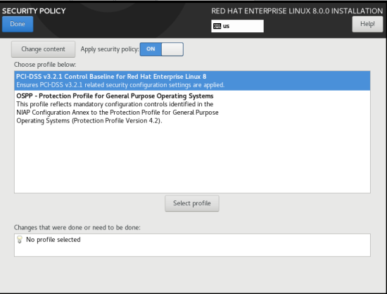Click the lightbulb icon beside No profile selected

pyautogui.click(x=20, y=240)
